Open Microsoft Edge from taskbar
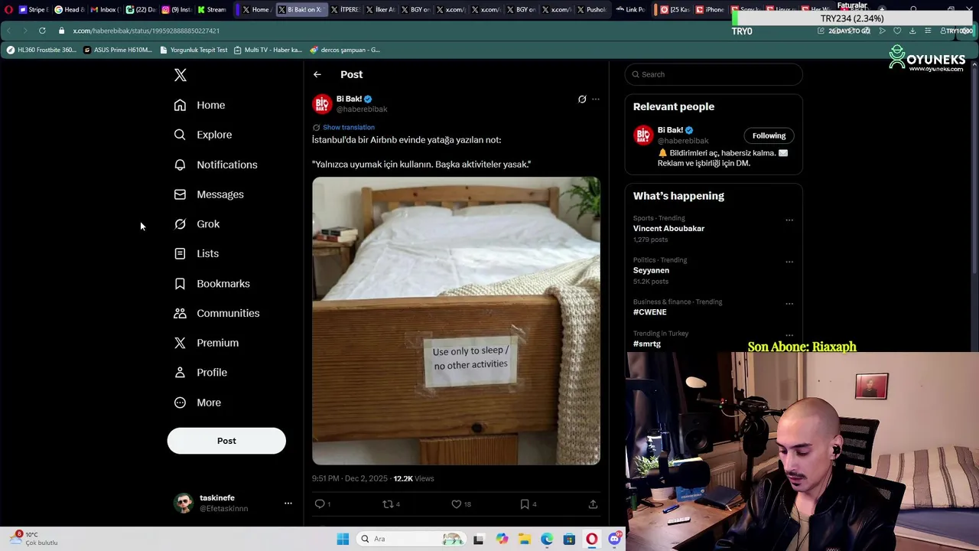 (547, 539)
